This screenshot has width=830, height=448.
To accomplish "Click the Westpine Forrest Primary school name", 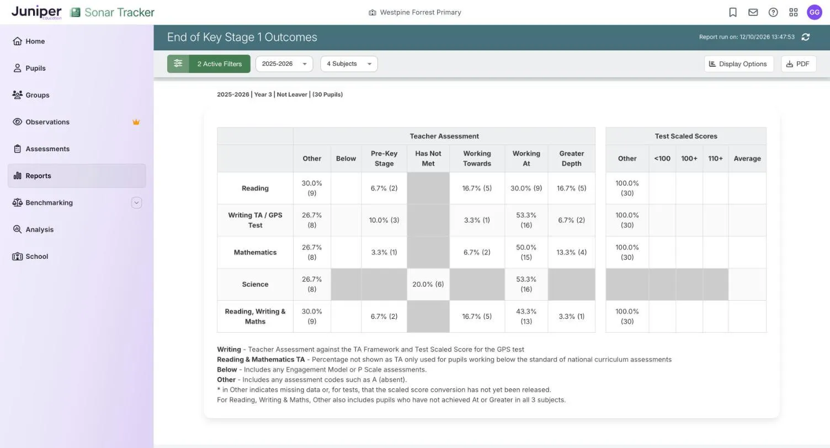I will 421,12.
